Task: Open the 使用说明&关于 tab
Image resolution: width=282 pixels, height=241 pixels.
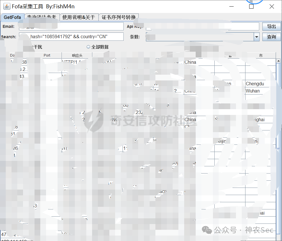Action: tap(79, 17)
